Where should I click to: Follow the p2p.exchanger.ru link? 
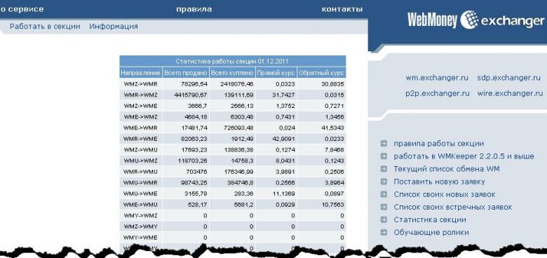[x=438, y=93]
